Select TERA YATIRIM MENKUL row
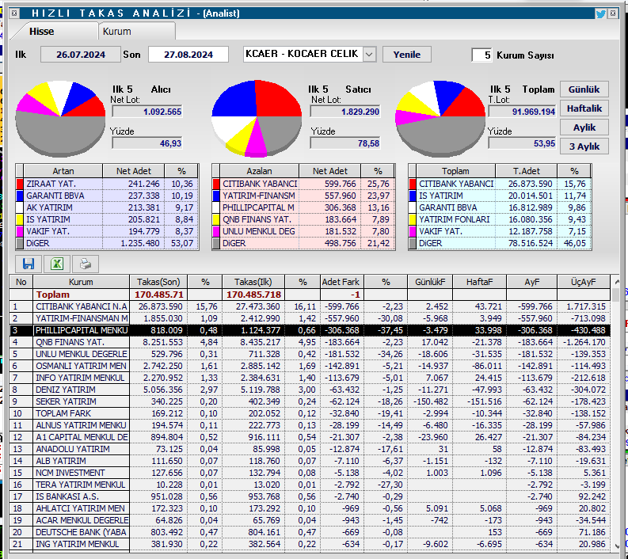The image size is (628, 559). pyautogui.click(x=310, y=485)
